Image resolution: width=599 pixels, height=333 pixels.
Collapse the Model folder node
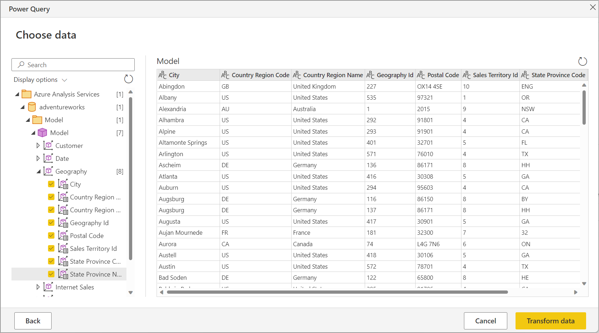pos(28,120)
